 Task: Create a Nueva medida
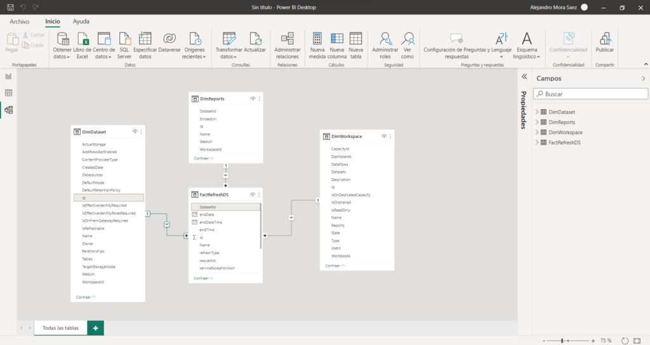tap(317, 39)
